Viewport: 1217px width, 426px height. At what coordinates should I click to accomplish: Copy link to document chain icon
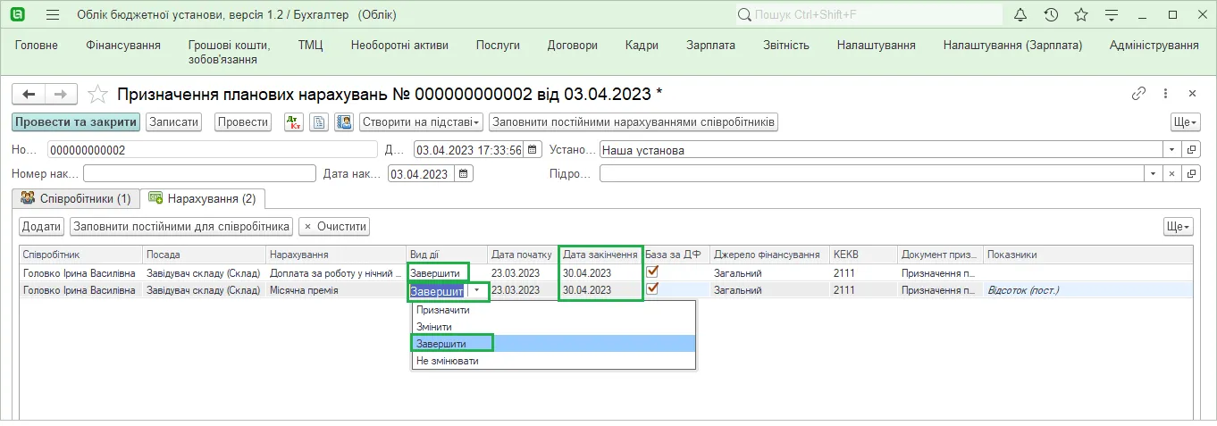[x=1138, y=94]
